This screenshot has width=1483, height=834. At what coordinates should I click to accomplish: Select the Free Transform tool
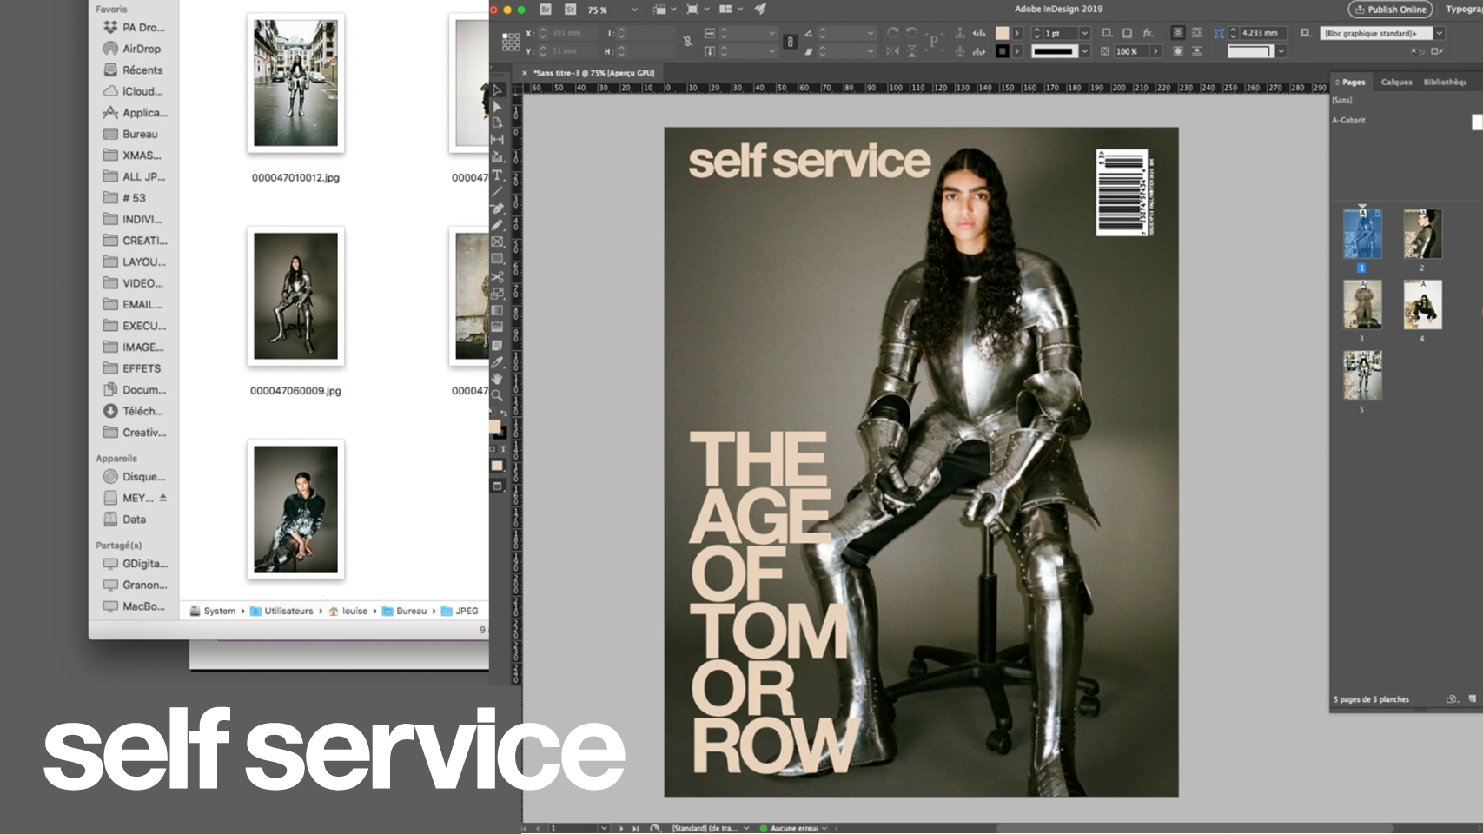(x=497, y=294)
